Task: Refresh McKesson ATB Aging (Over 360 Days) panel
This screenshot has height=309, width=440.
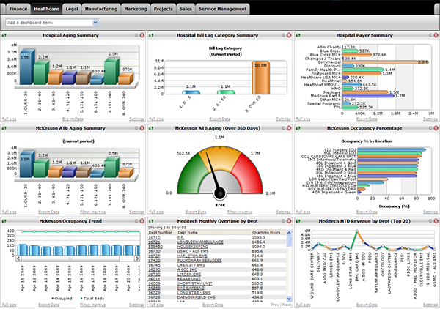Action: click(151, 128)
